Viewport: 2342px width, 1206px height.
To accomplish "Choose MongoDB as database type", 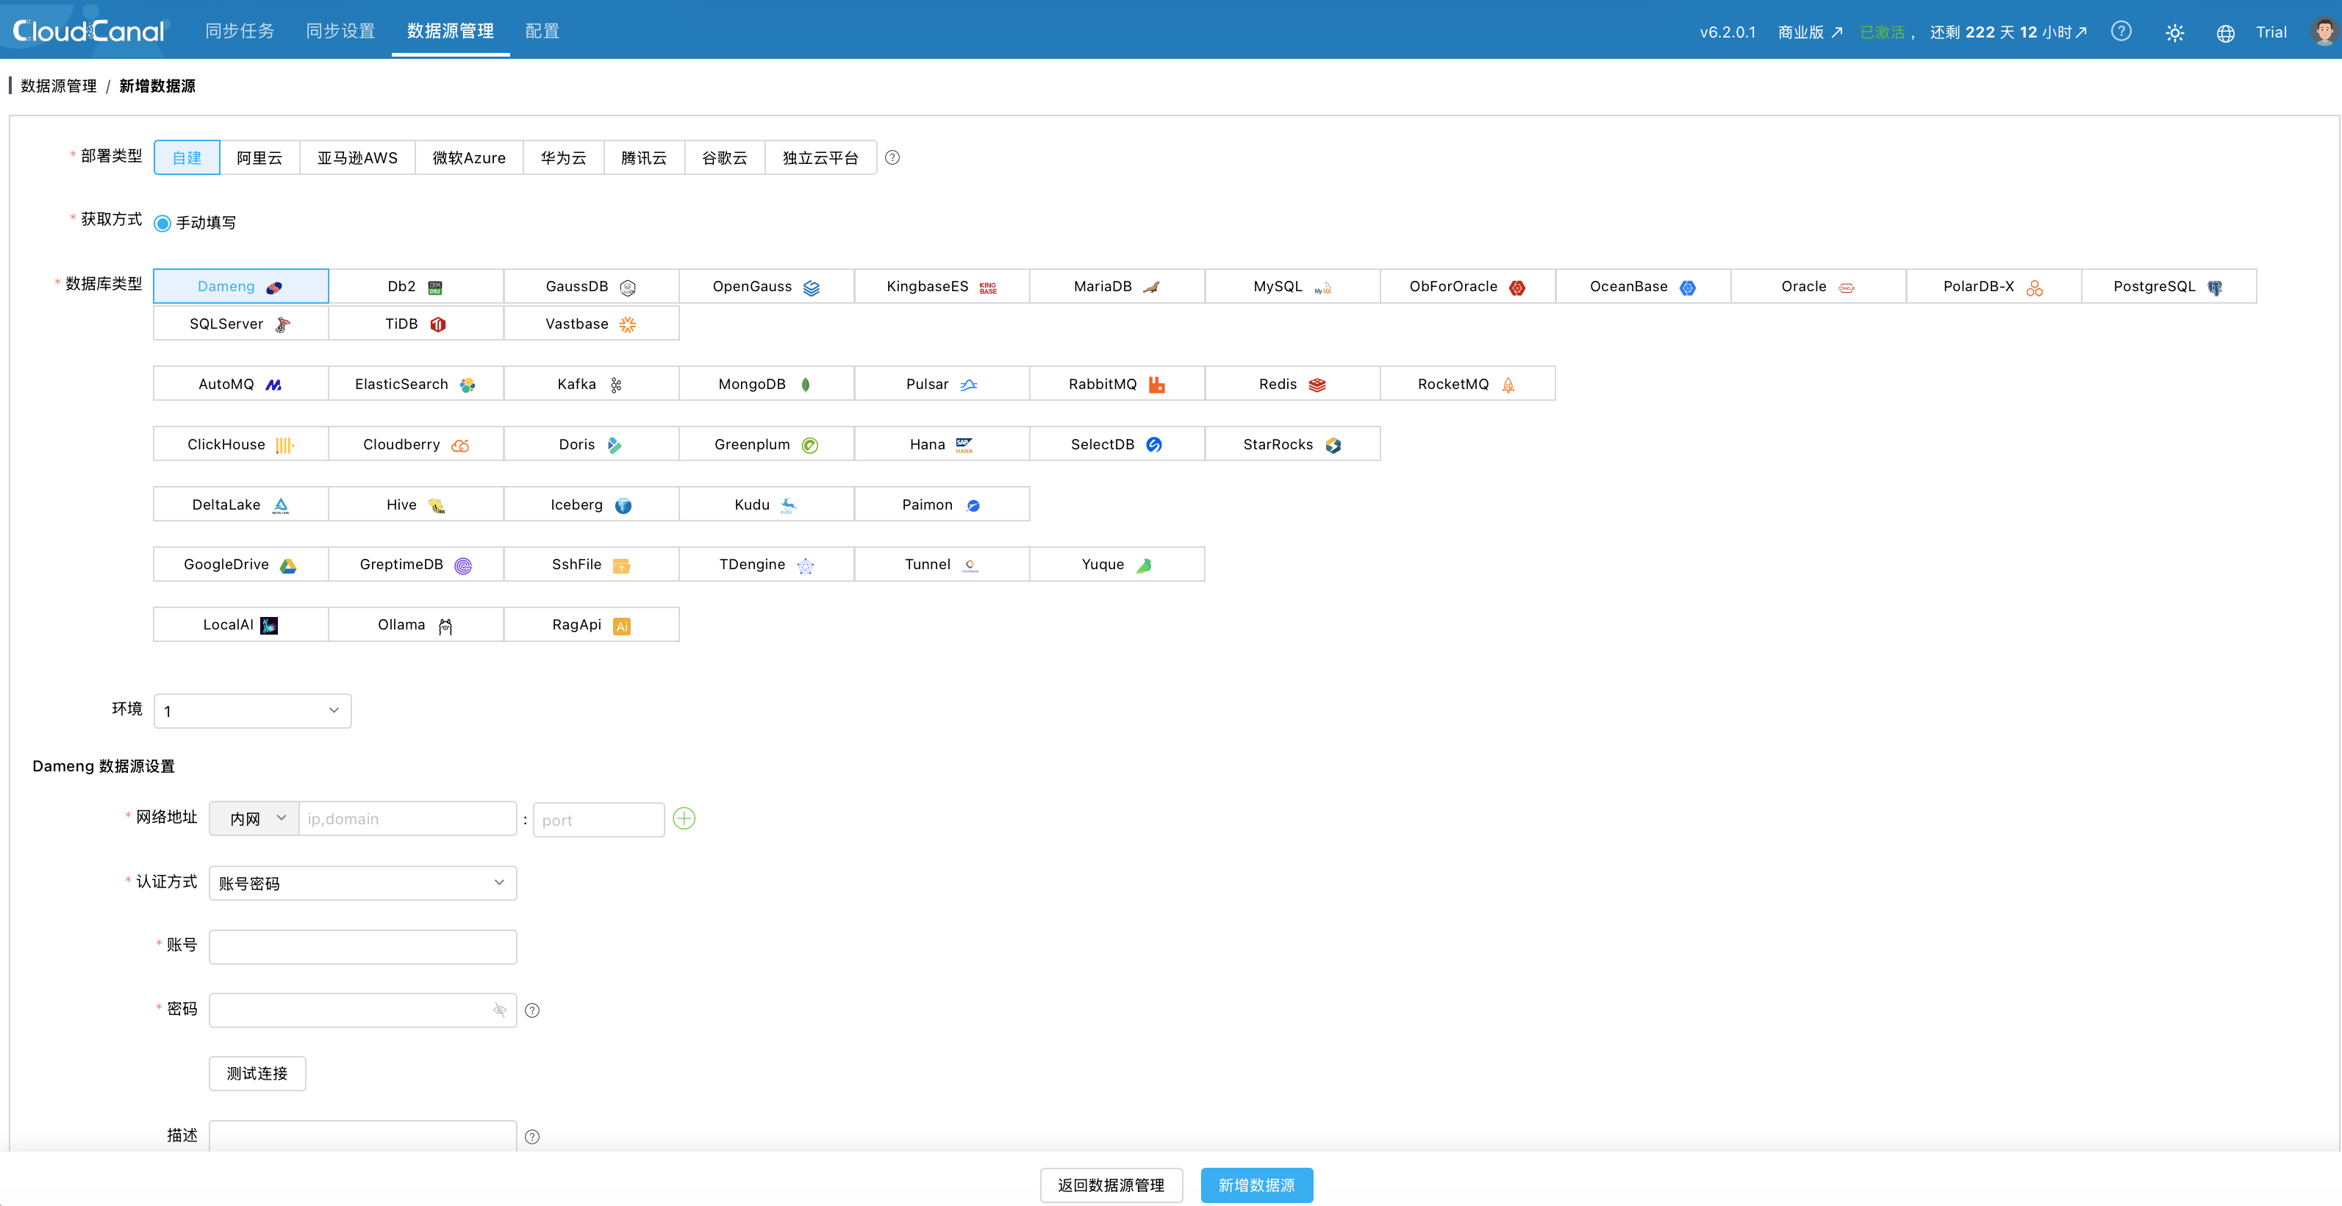I will point(765,384).
